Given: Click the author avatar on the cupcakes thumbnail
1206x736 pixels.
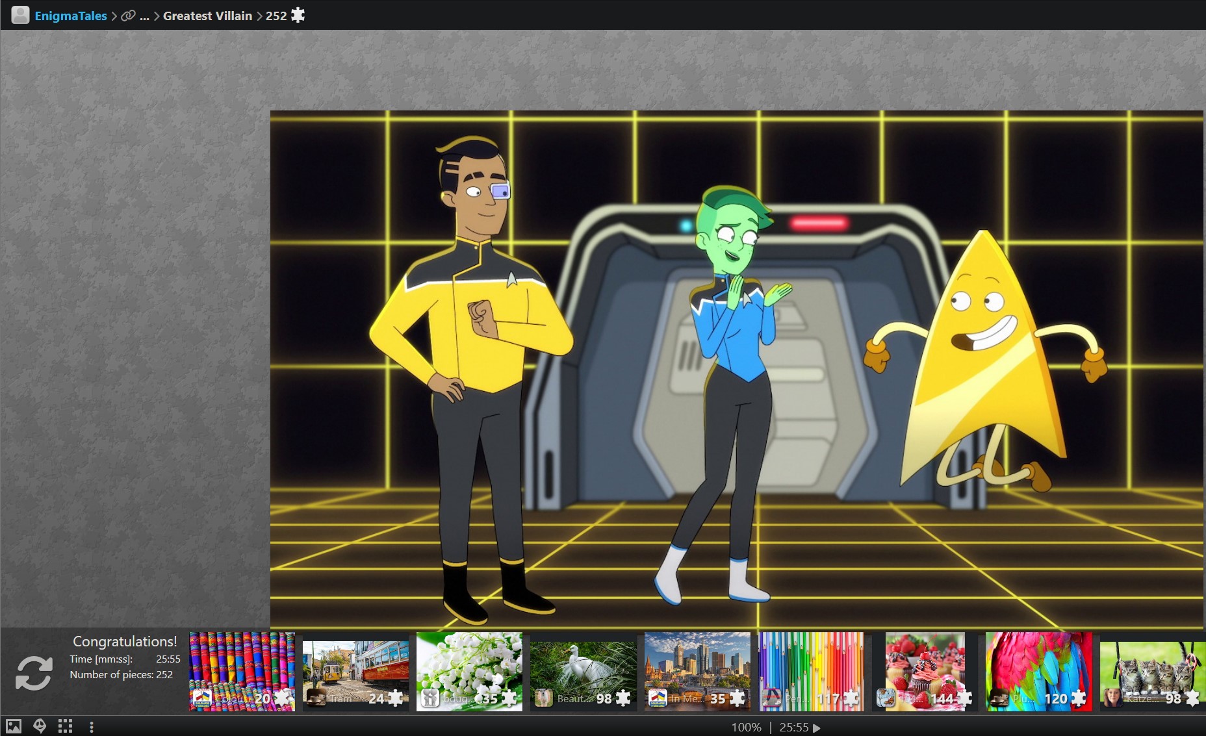Looking at the screenshot, I should pos(885,698).
